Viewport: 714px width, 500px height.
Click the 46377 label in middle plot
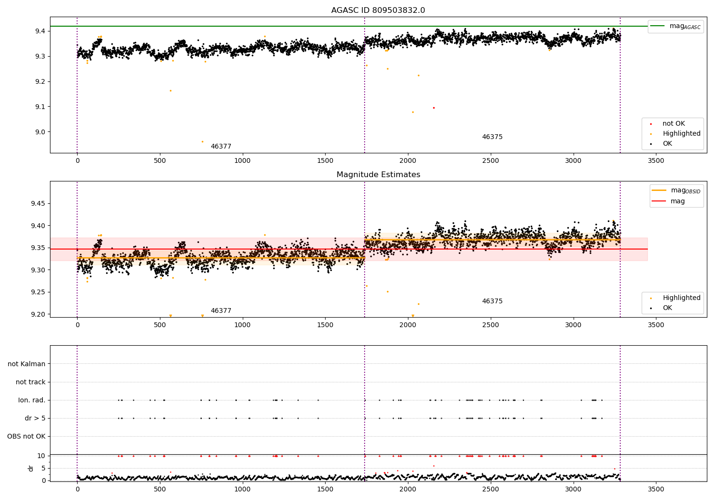(x=221, y=311)
